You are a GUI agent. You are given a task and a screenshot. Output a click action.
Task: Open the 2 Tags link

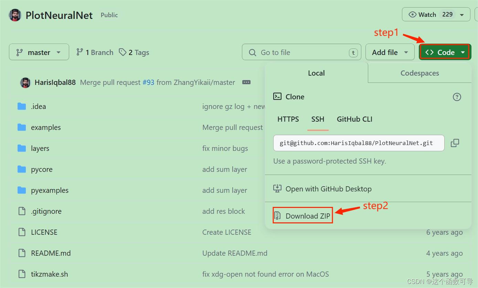134,52
